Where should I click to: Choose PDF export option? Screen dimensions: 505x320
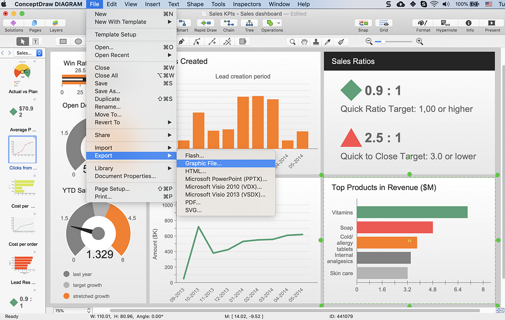226,203
